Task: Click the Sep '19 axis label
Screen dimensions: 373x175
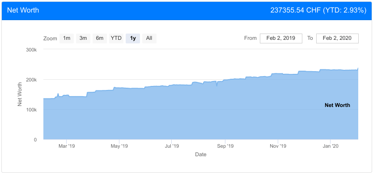Action: point(225,146)
